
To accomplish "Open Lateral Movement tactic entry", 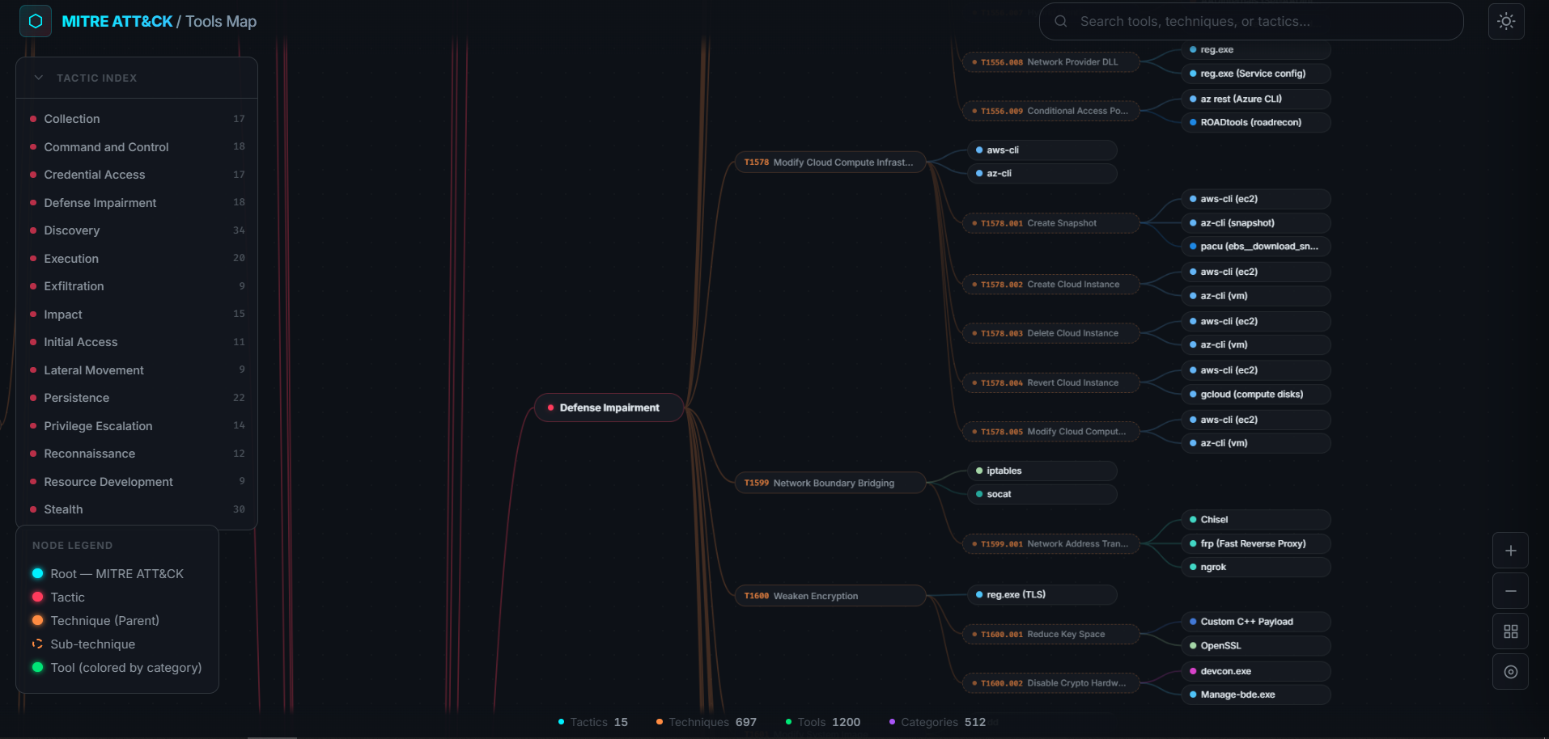I will pos(137,370).
